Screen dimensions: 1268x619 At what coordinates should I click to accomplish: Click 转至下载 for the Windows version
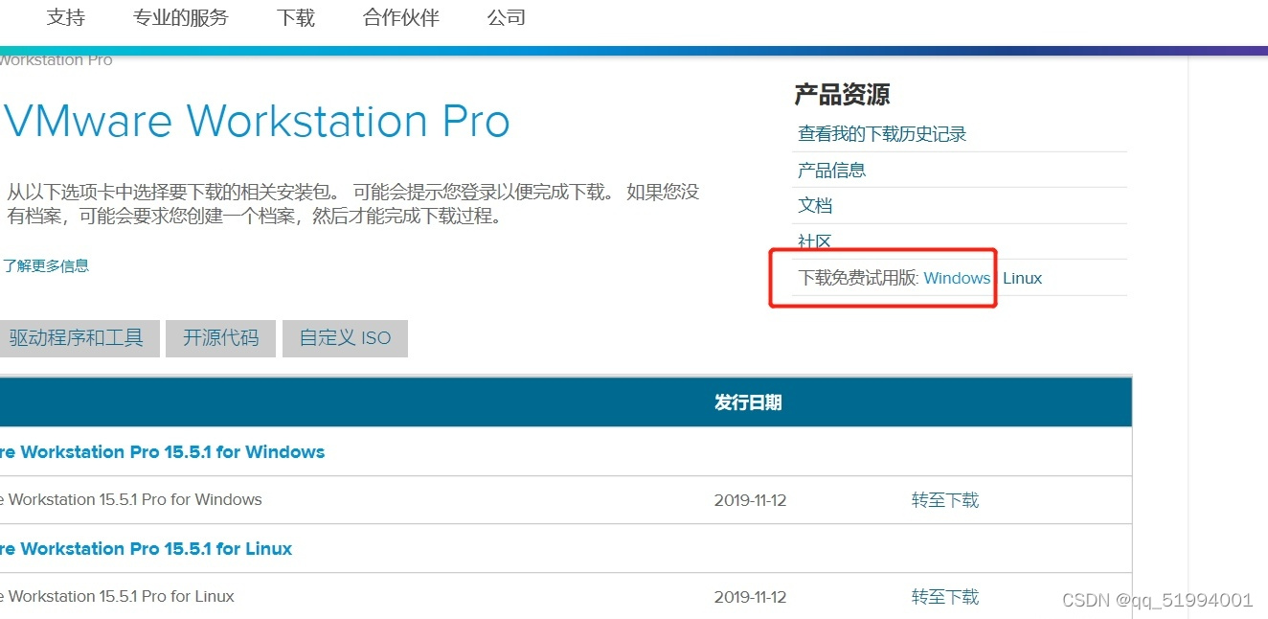(945, 500)
